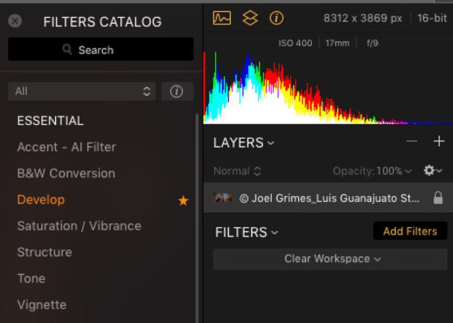Click the ISO 400 value
Image resolution: width=453 pixels, height=323 pixels.
295,43
